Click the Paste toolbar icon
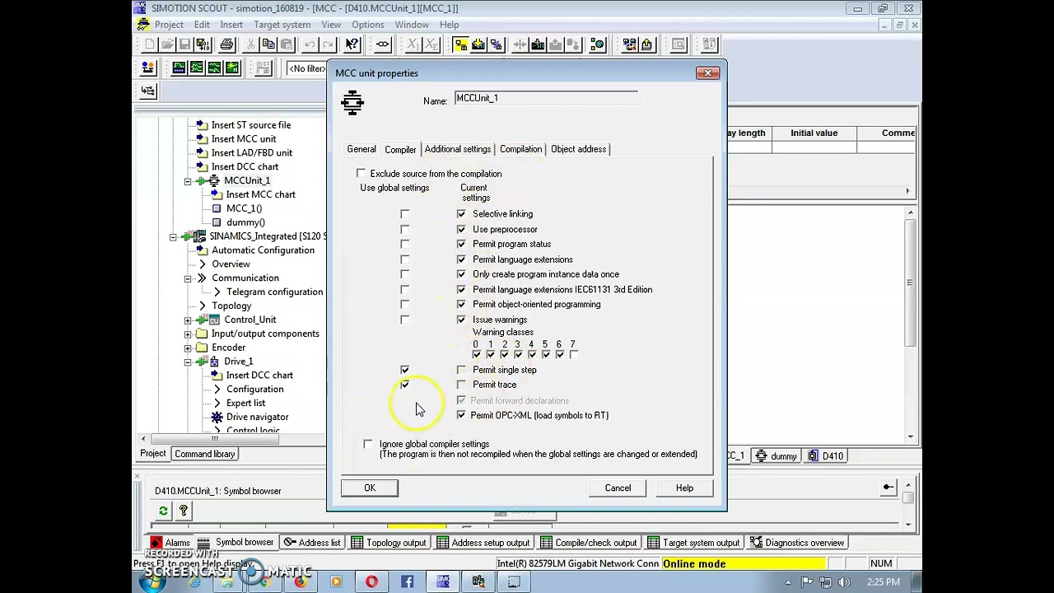This screenshot has width=1054, height=593. pos(285,44)
